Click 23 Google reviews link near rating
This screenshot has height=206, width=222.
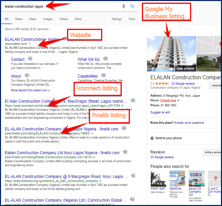[x=183, y=84]
